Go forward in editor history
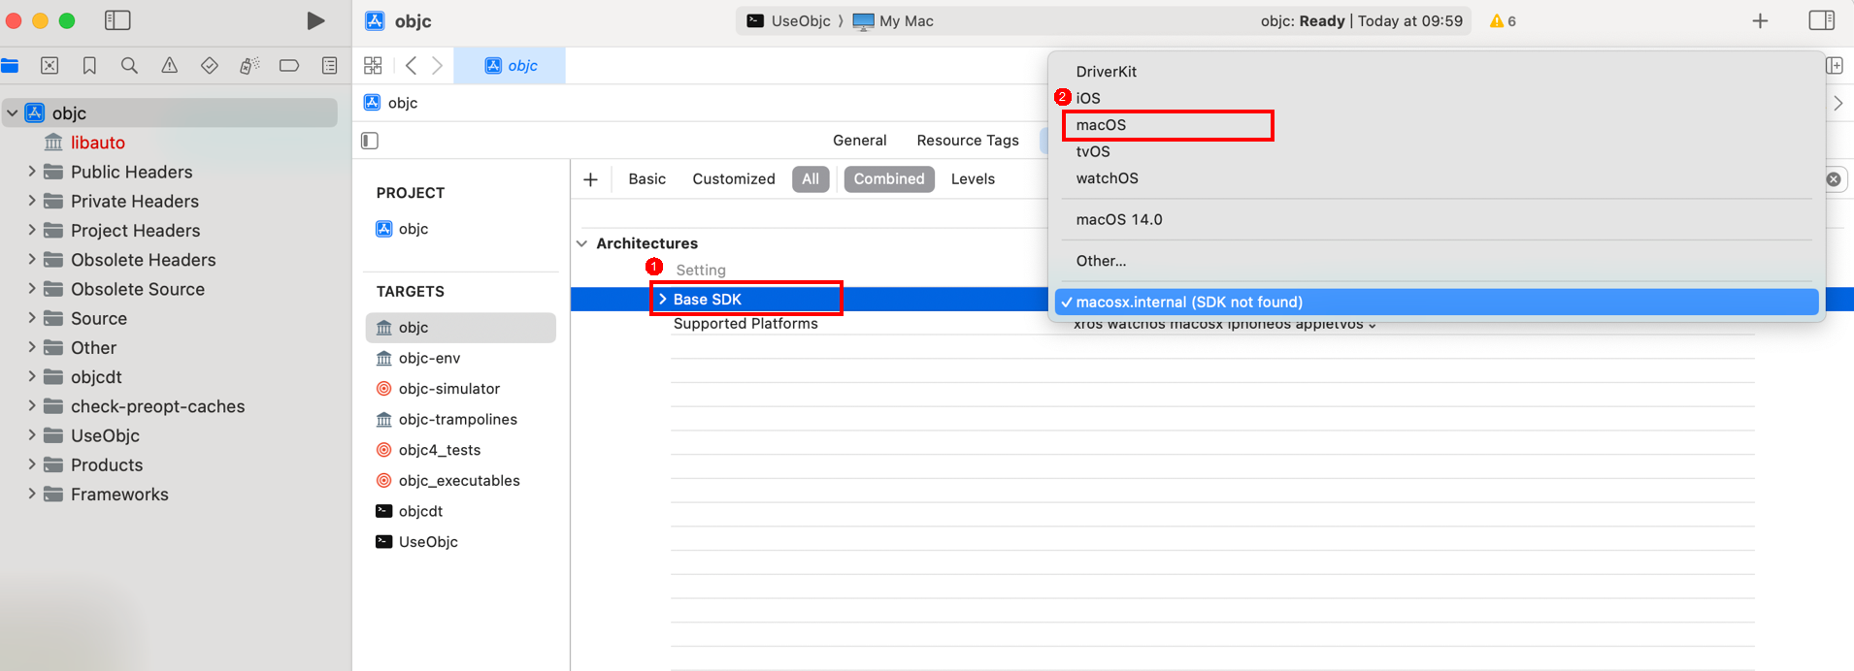This screenshot has height=671, width=1854. [x=438, y=65]
